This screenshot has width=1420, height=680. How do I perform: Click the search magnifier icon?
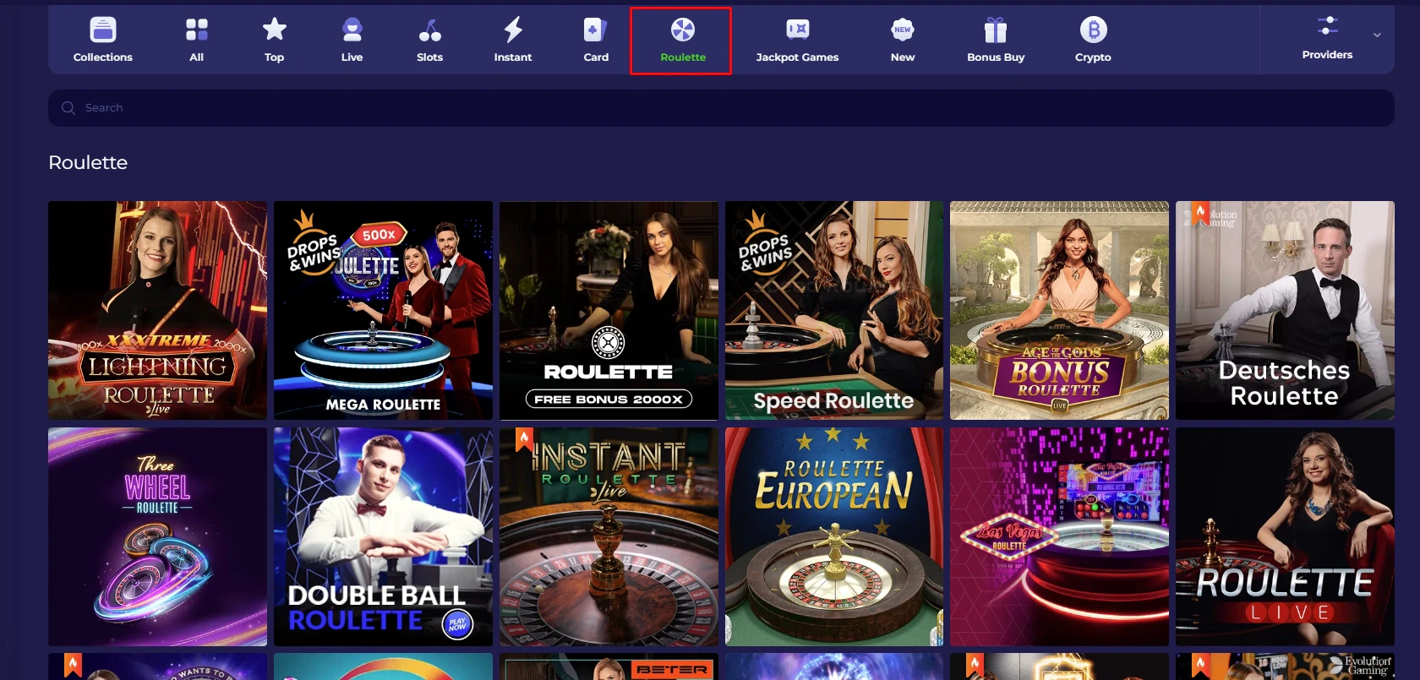[68, 108]
